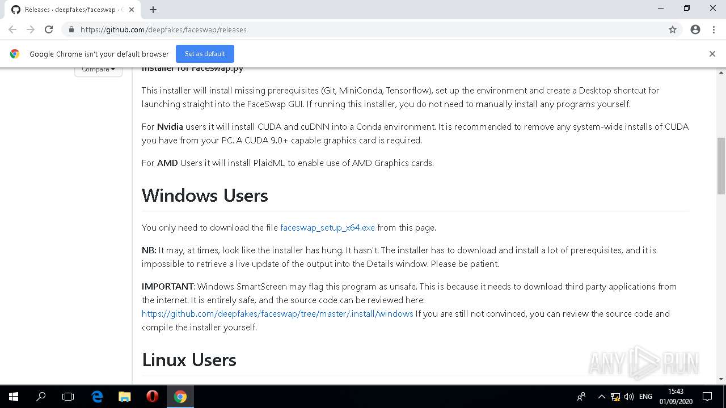Viewport: 726px width, 408px height.
Task: Open File Explorer from the taskbar
Action: (x=124, y=397)
